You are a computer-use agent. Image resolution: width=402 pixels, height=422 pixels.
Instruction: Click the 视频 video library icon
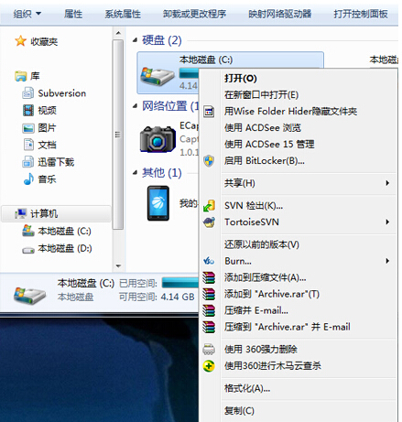click(28, 110)
